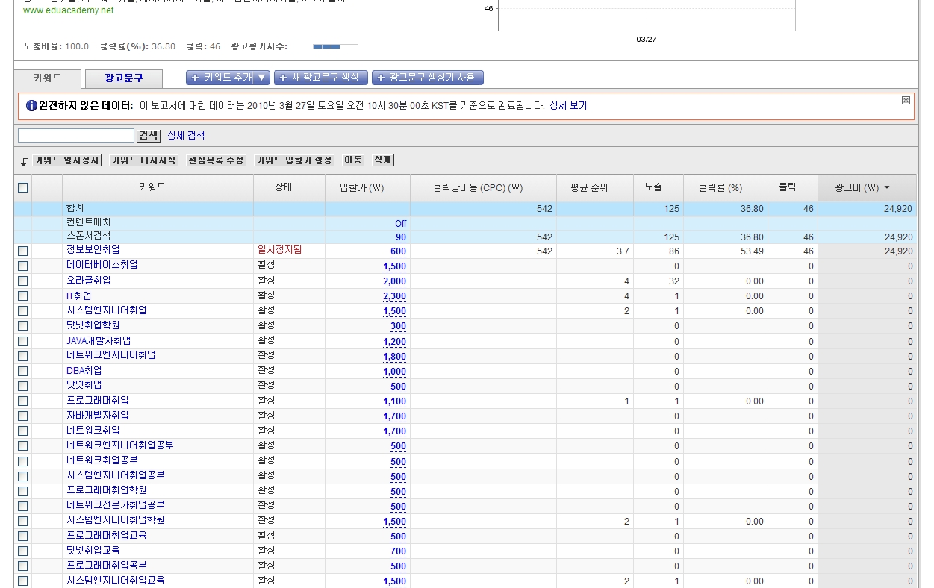This screenshot has height=588, width=934.
Task: Click the info icon beside 완전하지 않은 데이터
Action: (31, 106)
